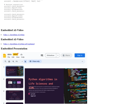Click the account1.deposit(500) code line
Viewport: 138px width, 104px height.
13,8
